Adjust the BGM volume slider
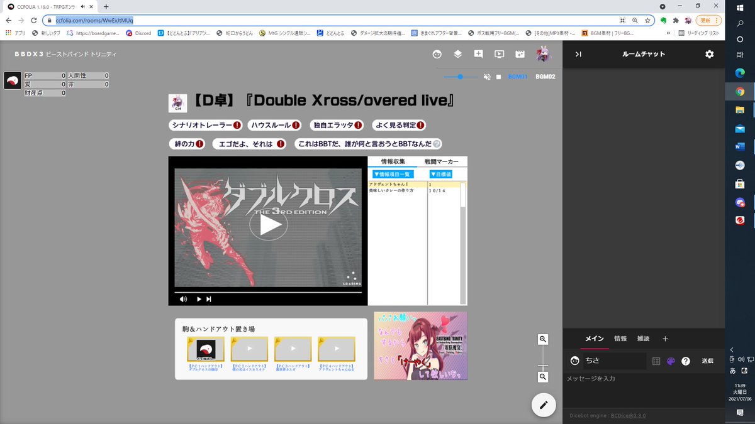The width and height of the screenshot is (755, 424). tap(460, 77)
